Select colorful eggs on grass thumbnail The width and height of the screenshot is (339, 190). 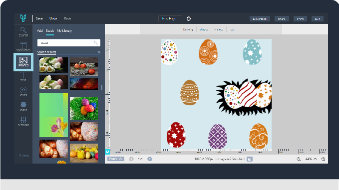pyautogui.click(x=84, y=108)
